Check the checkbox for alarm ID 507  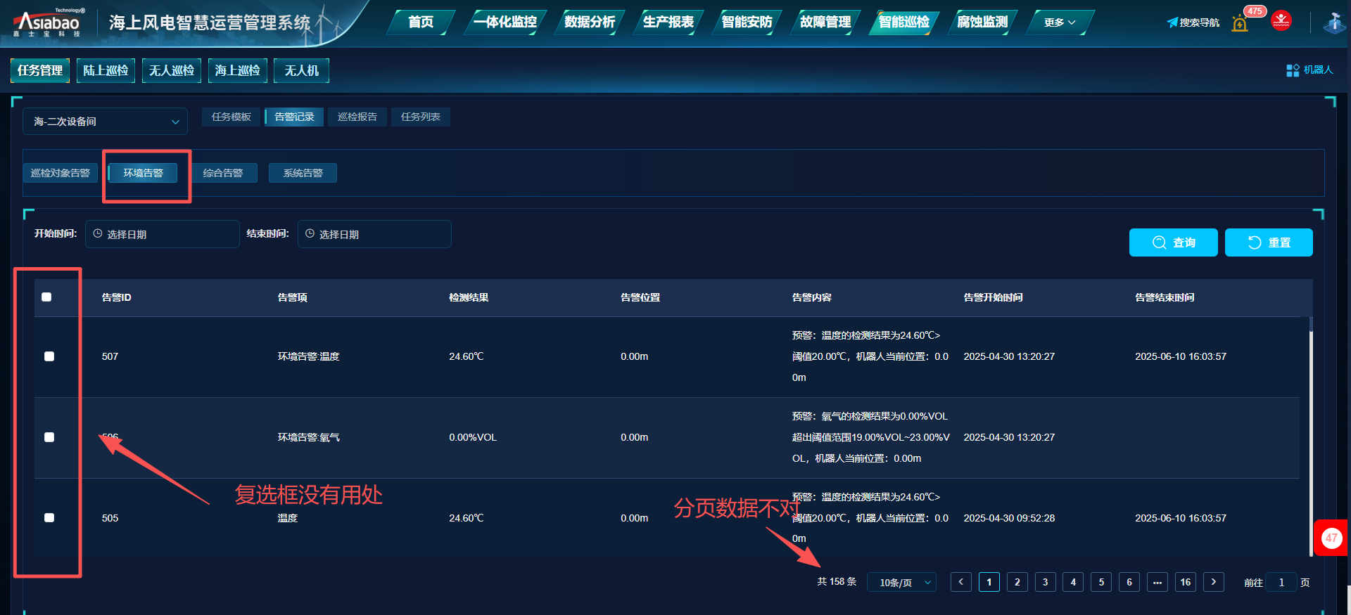pyautogui.click(x=49, y=356)
